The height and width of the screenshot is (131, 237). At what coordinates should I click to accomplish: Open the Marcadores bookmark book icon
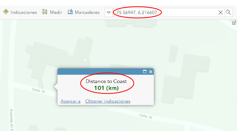[70, 12]
